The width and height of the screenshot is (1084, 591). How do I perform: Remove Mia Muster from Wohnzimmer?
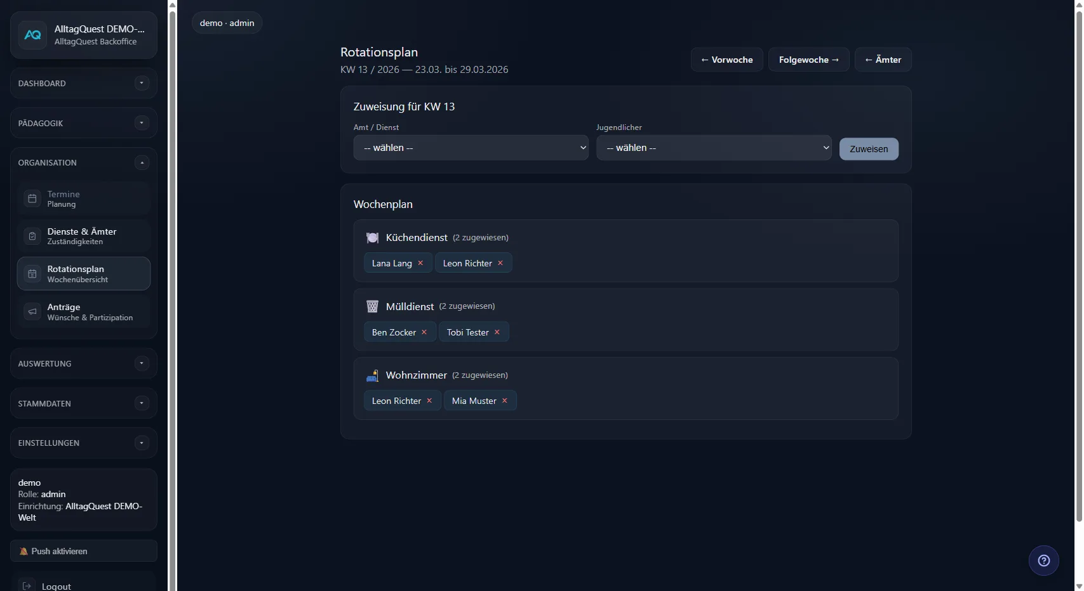pos(505,401)
